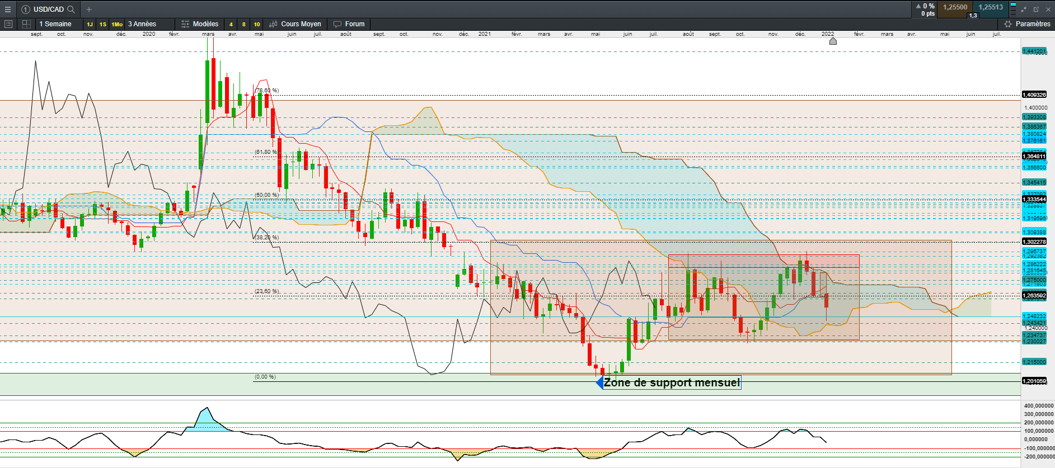
Task: Click the pop-out window icon
Action: [1036, 10]
